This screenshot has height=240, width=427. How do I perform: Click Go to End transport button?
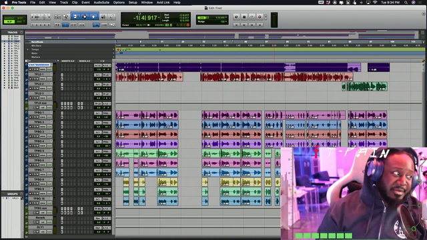[x=260, y=25]
